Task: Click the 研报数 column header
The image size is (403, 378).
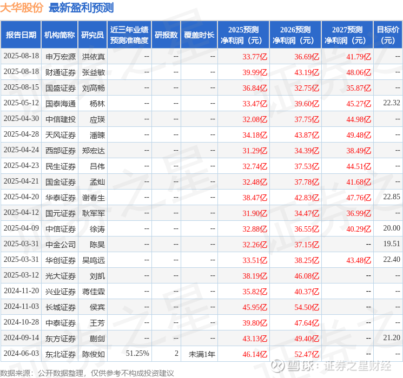Action: pyautogui.click(x=166, y=35)
